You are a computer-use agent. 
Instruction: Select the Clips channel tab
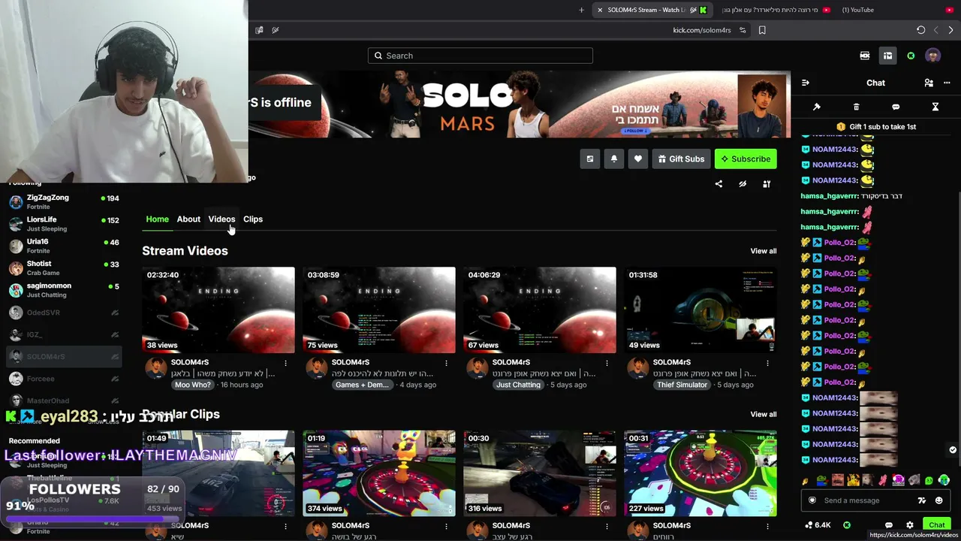(x=253, y=219)
